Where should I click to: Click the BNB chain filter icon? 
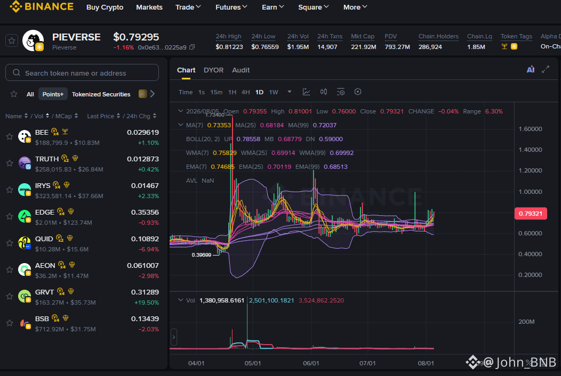(x=143, y=94)
